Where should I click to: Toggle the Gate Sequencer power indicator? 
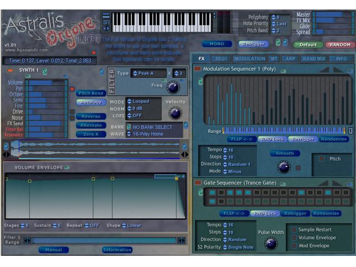197,182
